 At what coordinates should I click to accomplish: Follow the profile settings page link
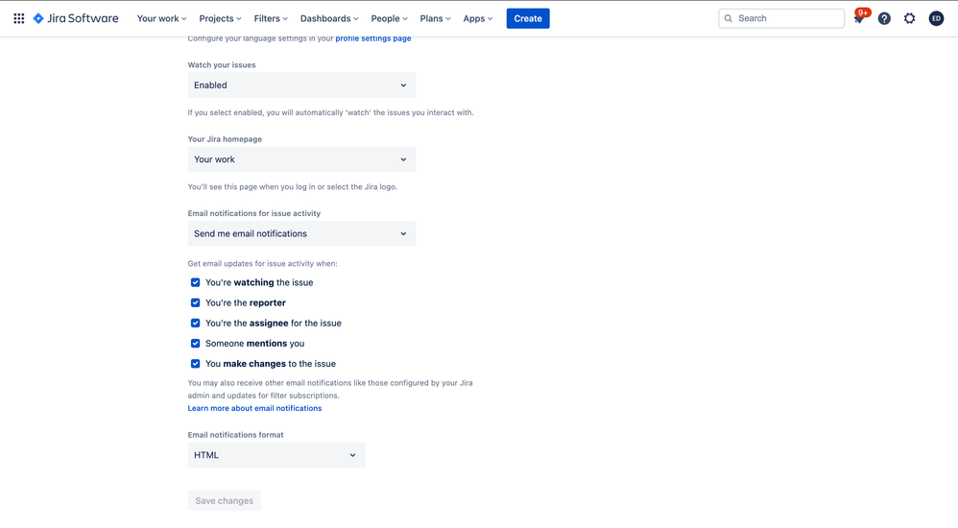click(373, 38)
